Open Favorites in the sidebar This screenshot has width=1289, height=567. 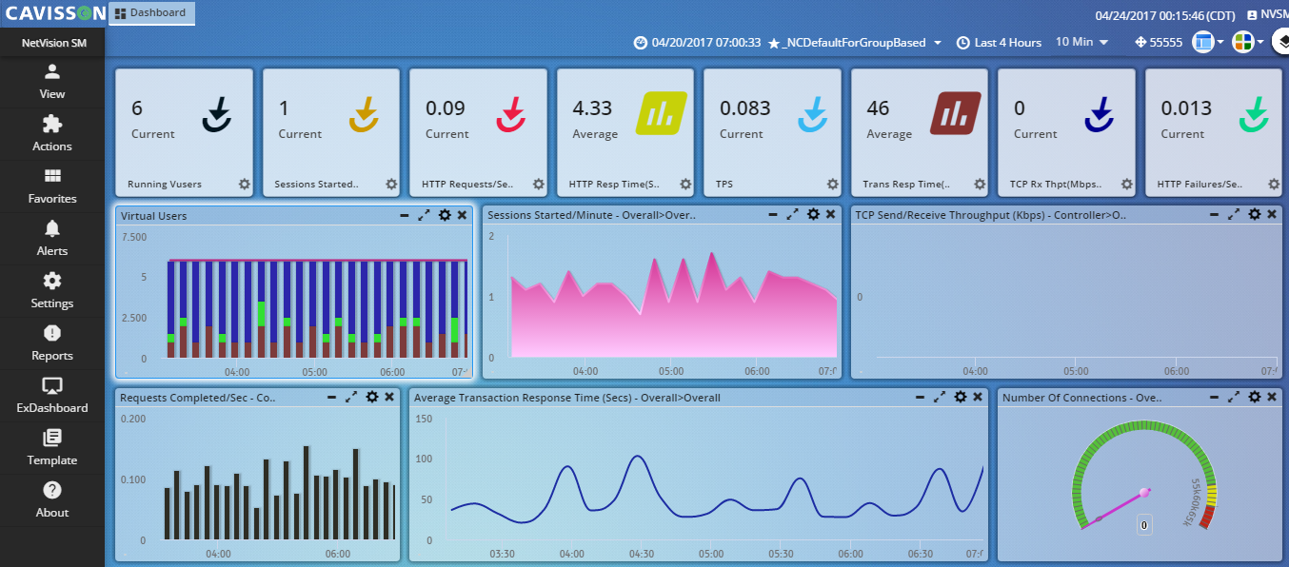tap(52, 186)
